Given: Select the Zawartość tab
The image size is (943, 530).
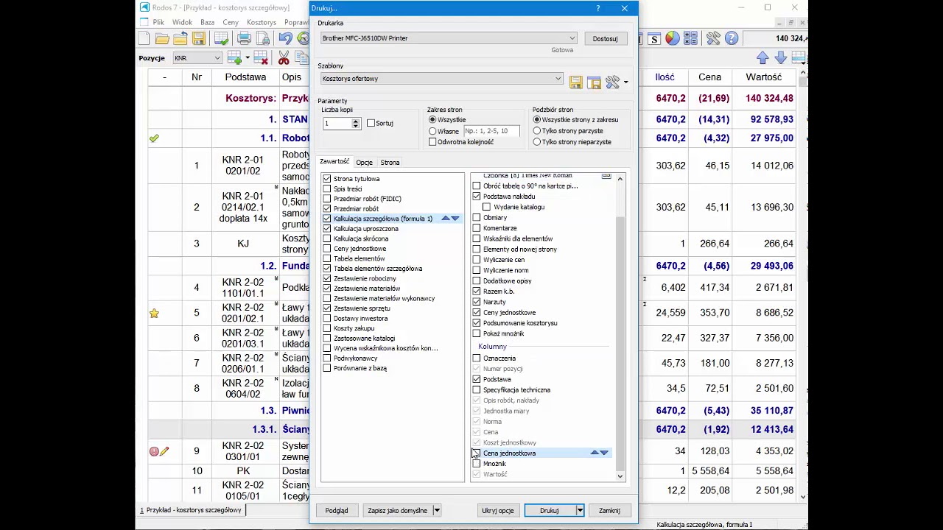Looking at the screenshot, I should [334, 162].
